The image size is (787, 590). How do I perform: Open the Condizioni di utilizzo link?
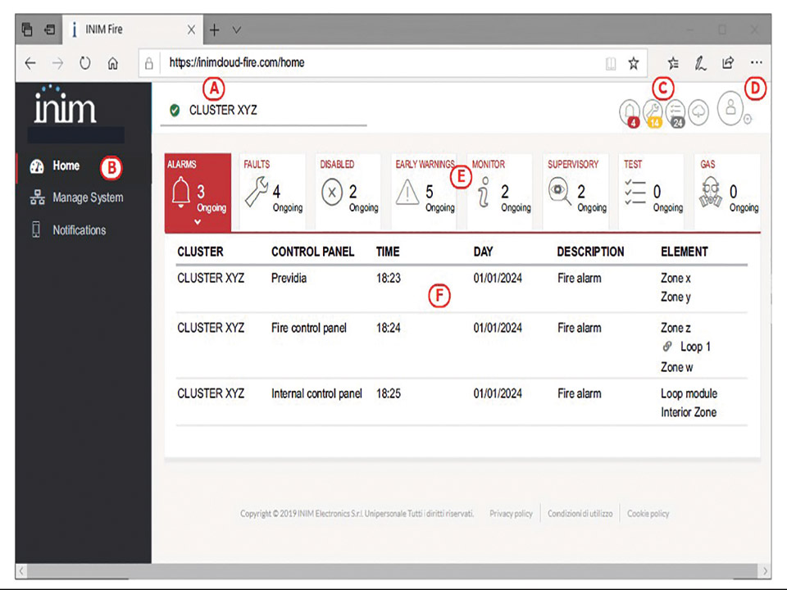(x=580, y=514)
